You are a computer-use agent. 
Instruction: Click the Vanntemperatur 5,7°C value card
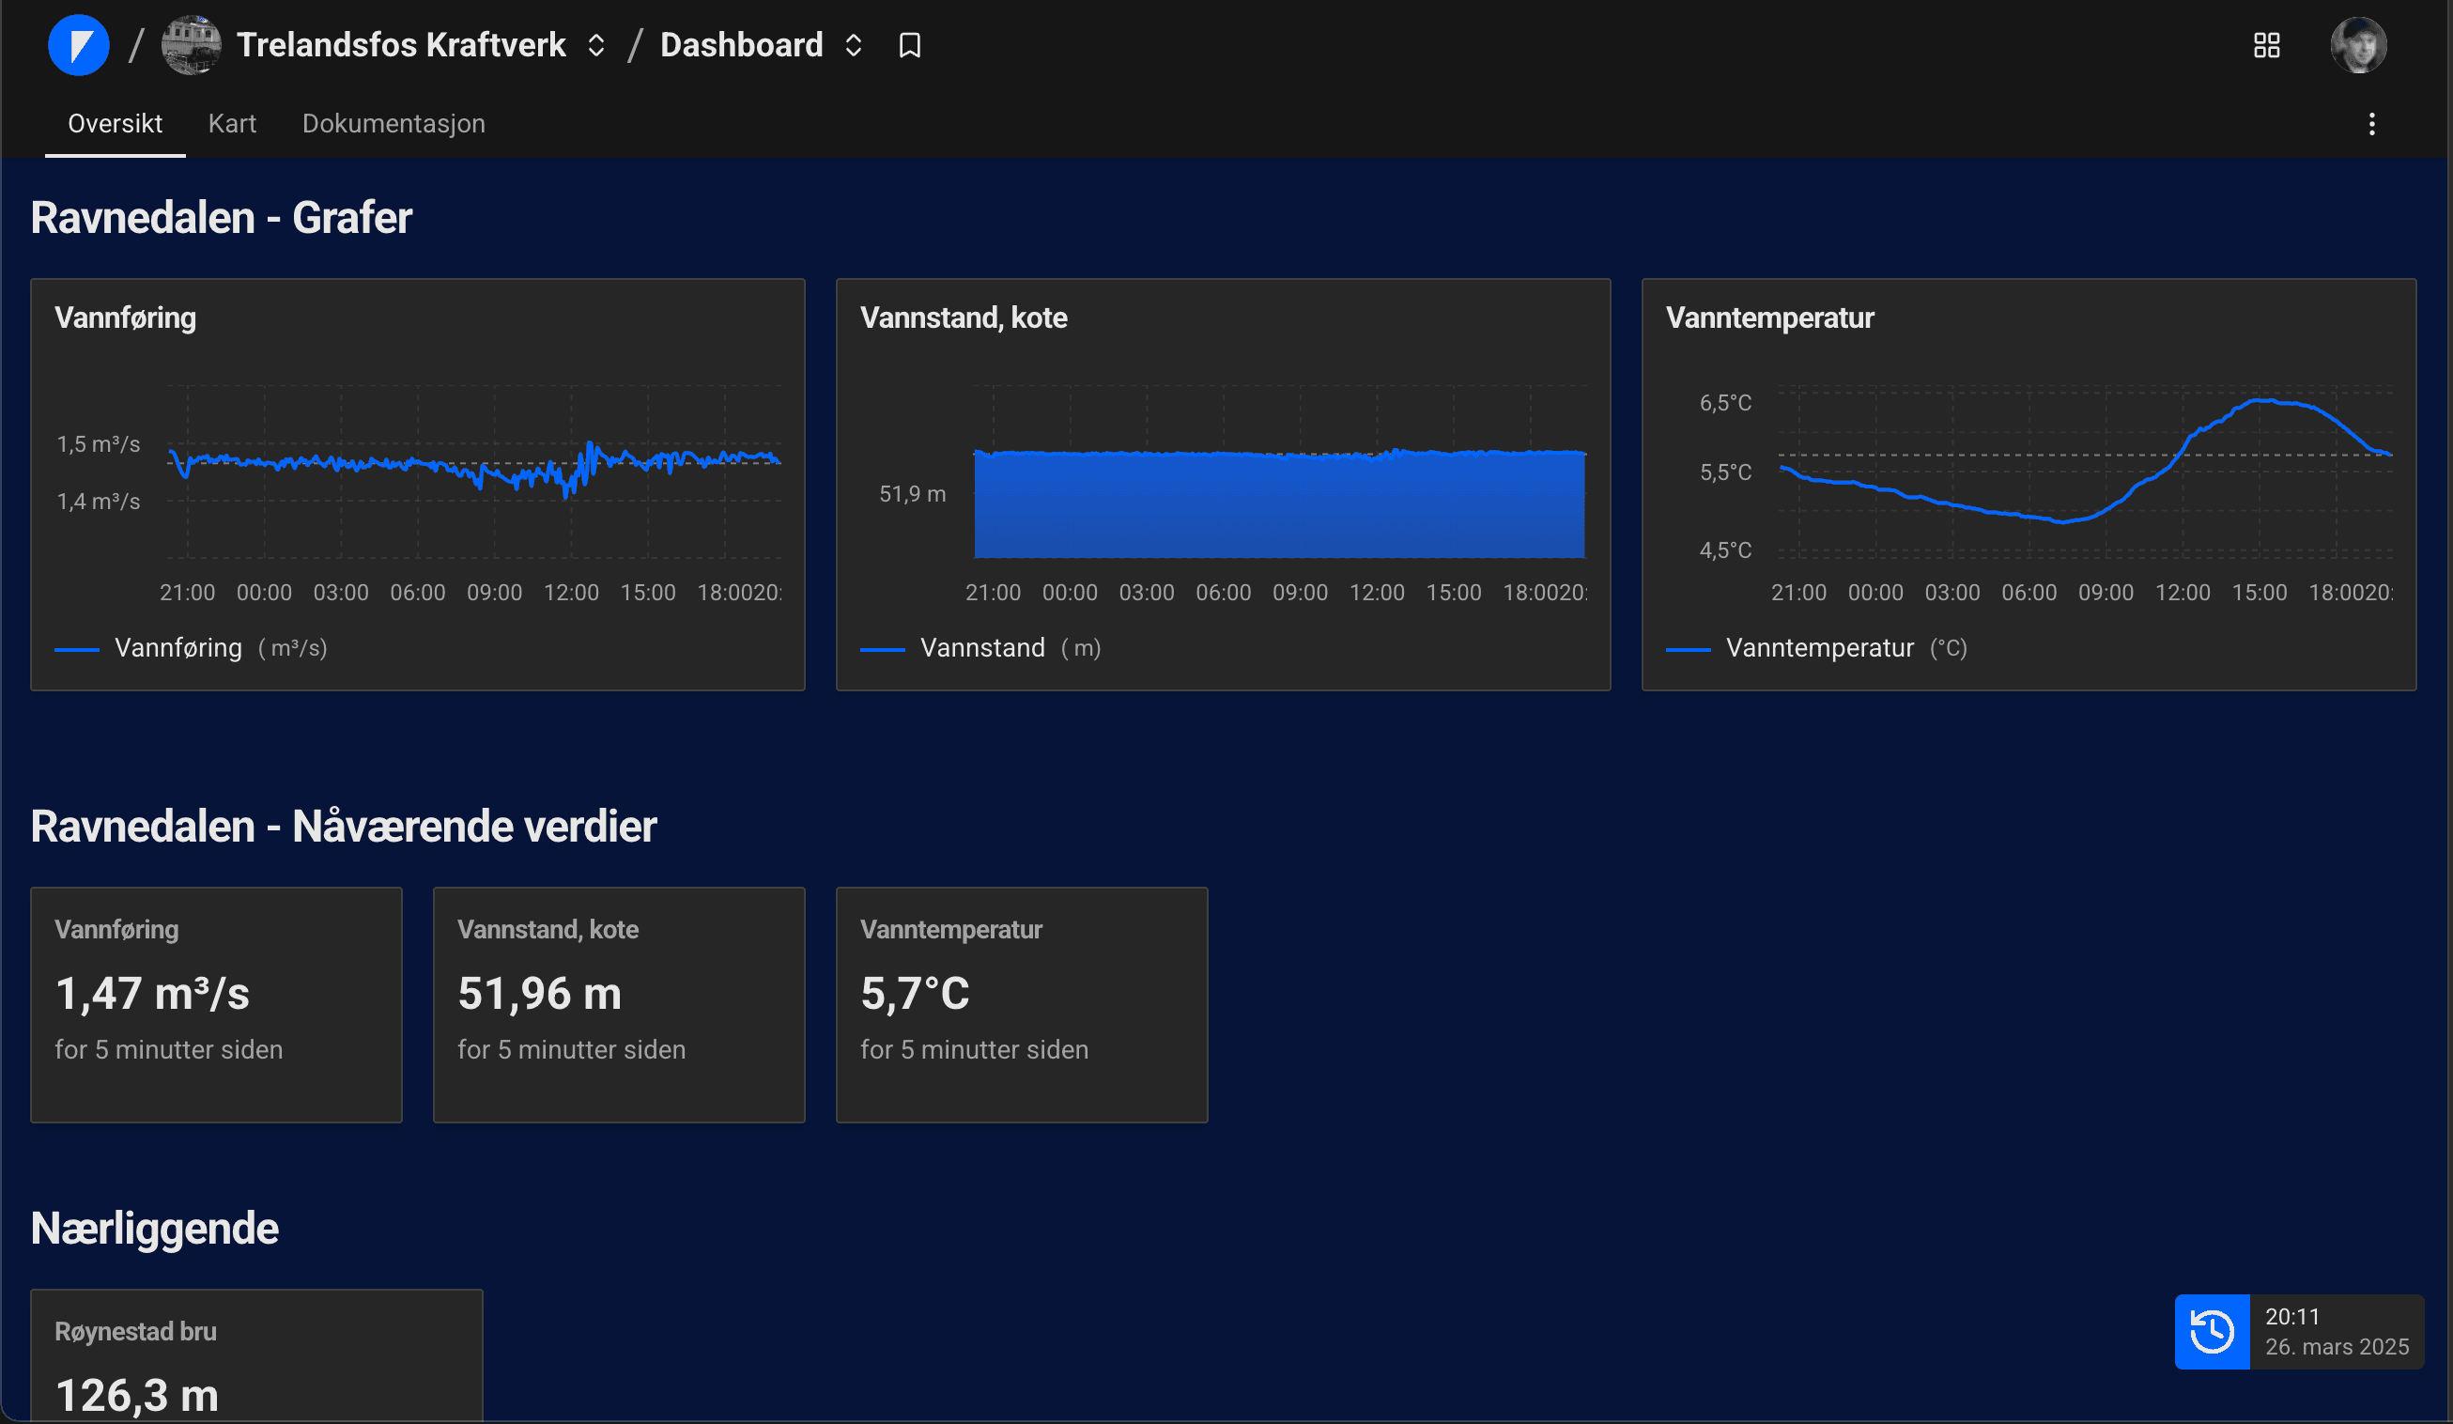[1021, 1003]
